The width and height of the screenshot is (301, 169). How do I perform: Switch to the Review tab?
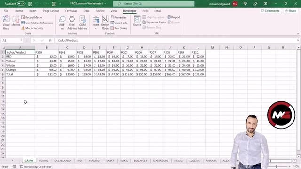[x=100, y=11]
